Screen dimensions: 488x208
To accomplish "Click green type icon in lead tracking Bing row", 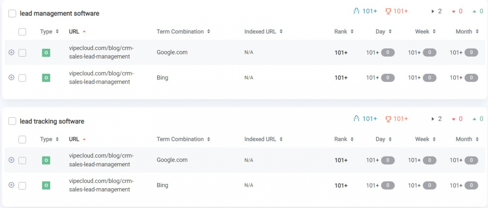I will coord(46,185).
